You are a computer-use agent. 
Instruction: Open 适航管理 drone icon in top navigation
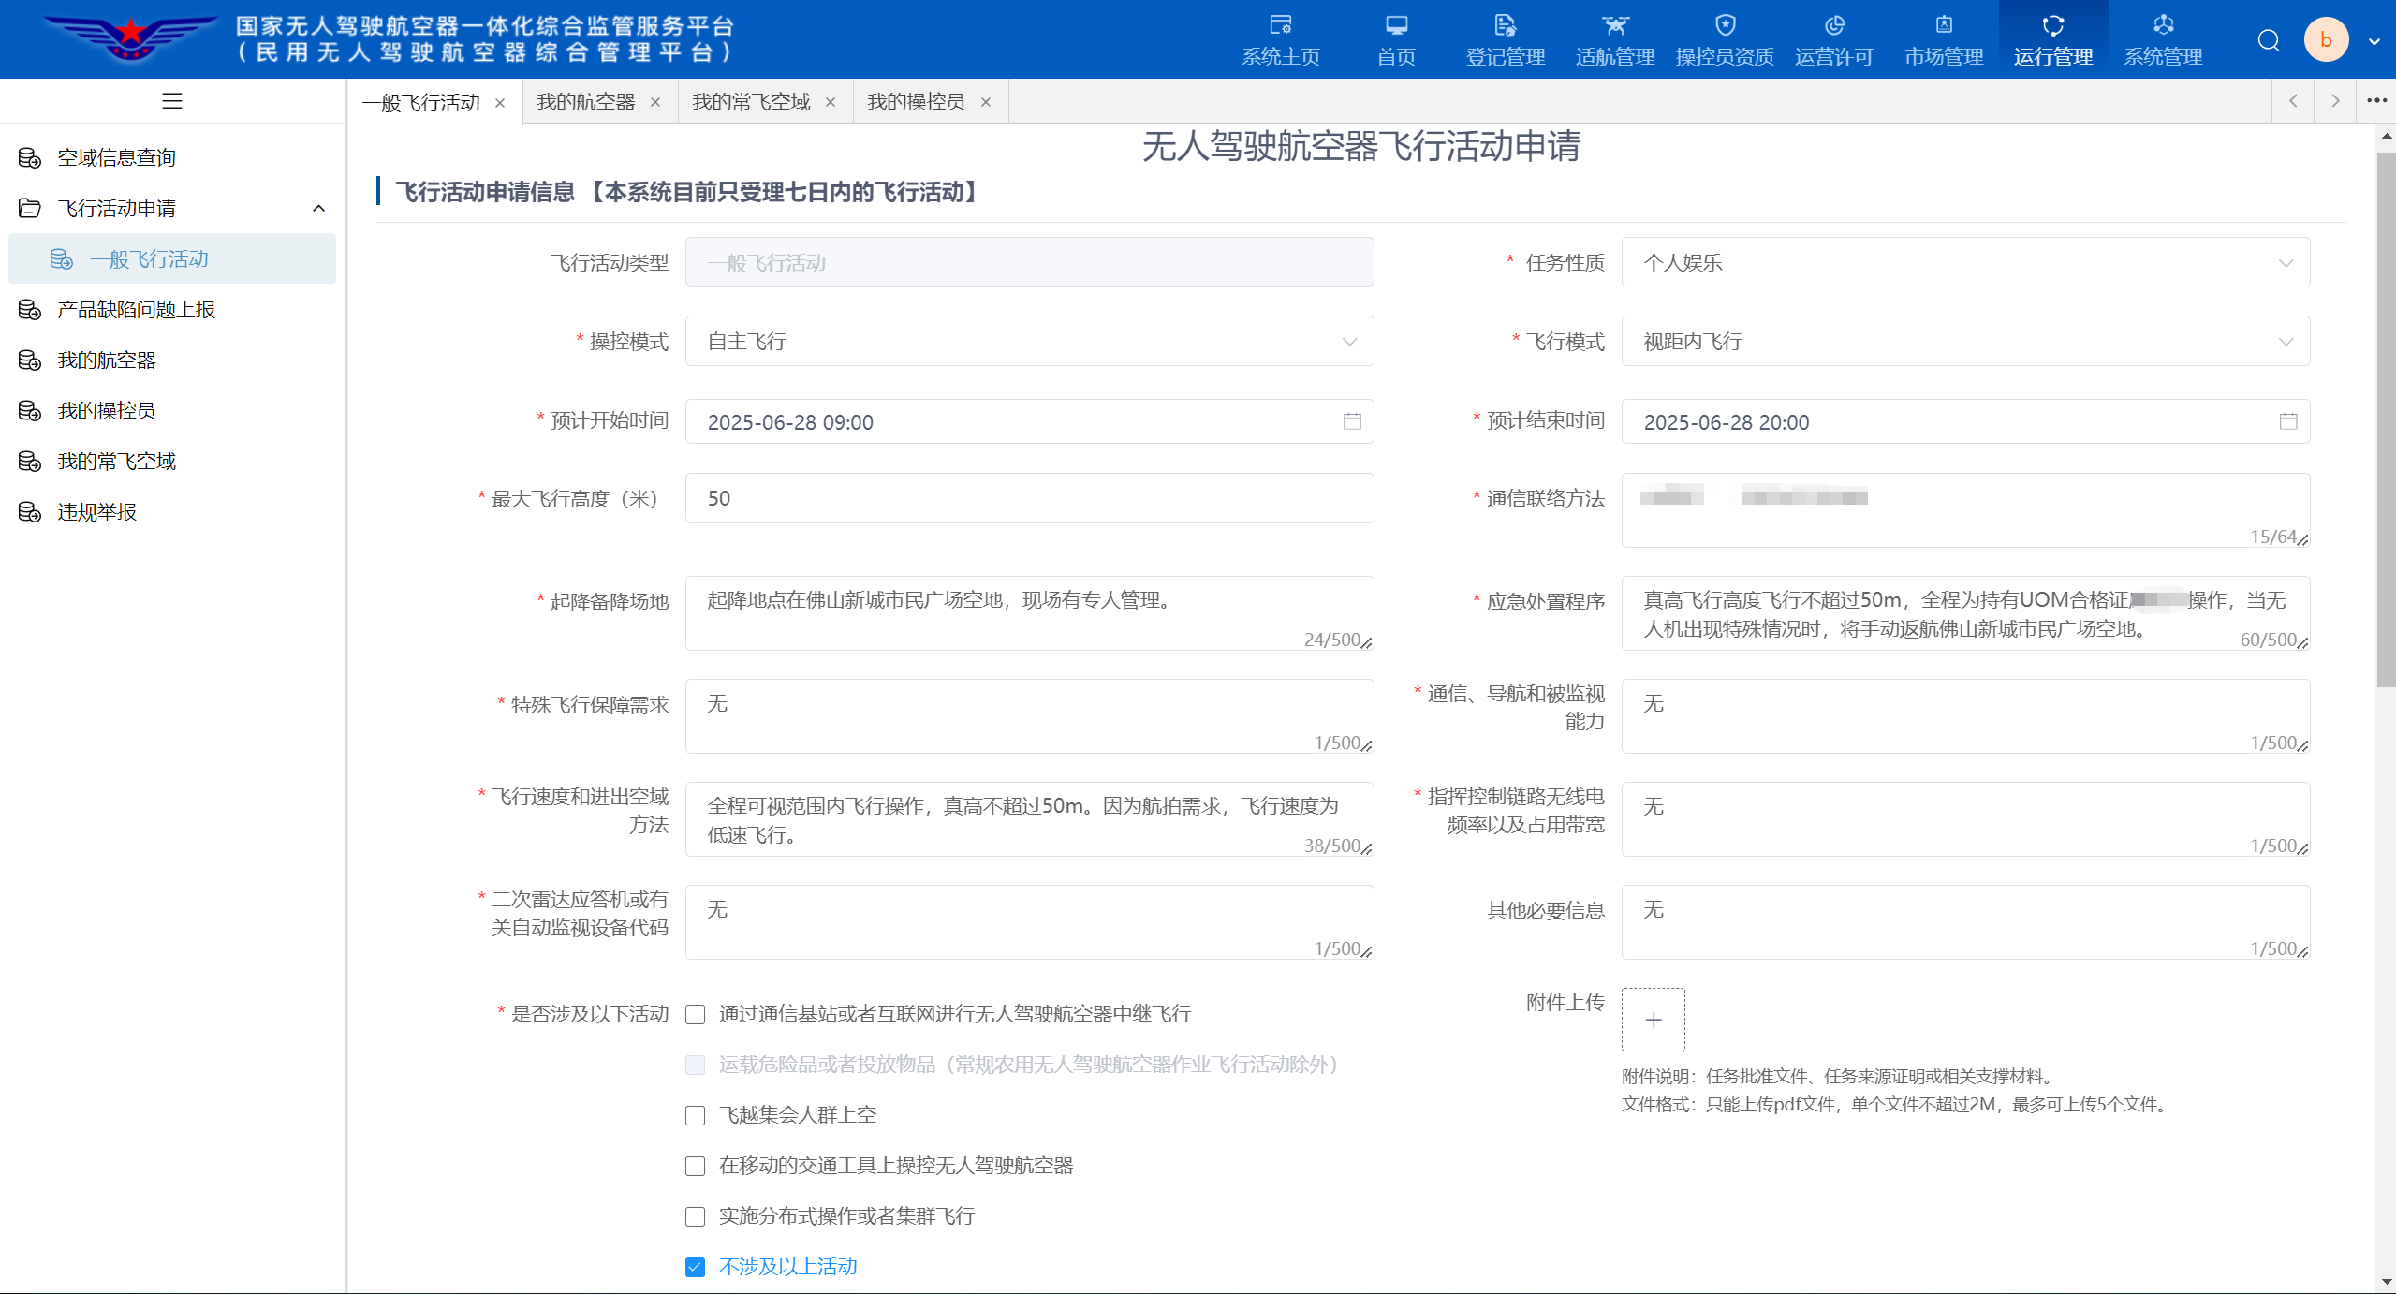pos(1614,26)
